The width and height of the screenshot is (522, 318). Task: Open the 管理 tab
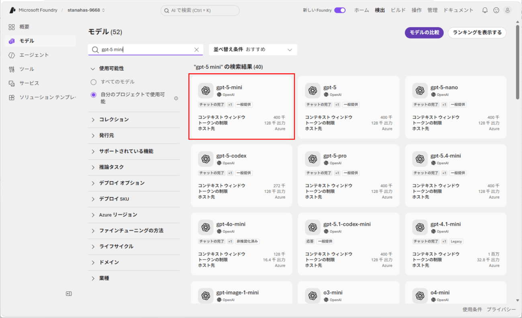(432, 10)
